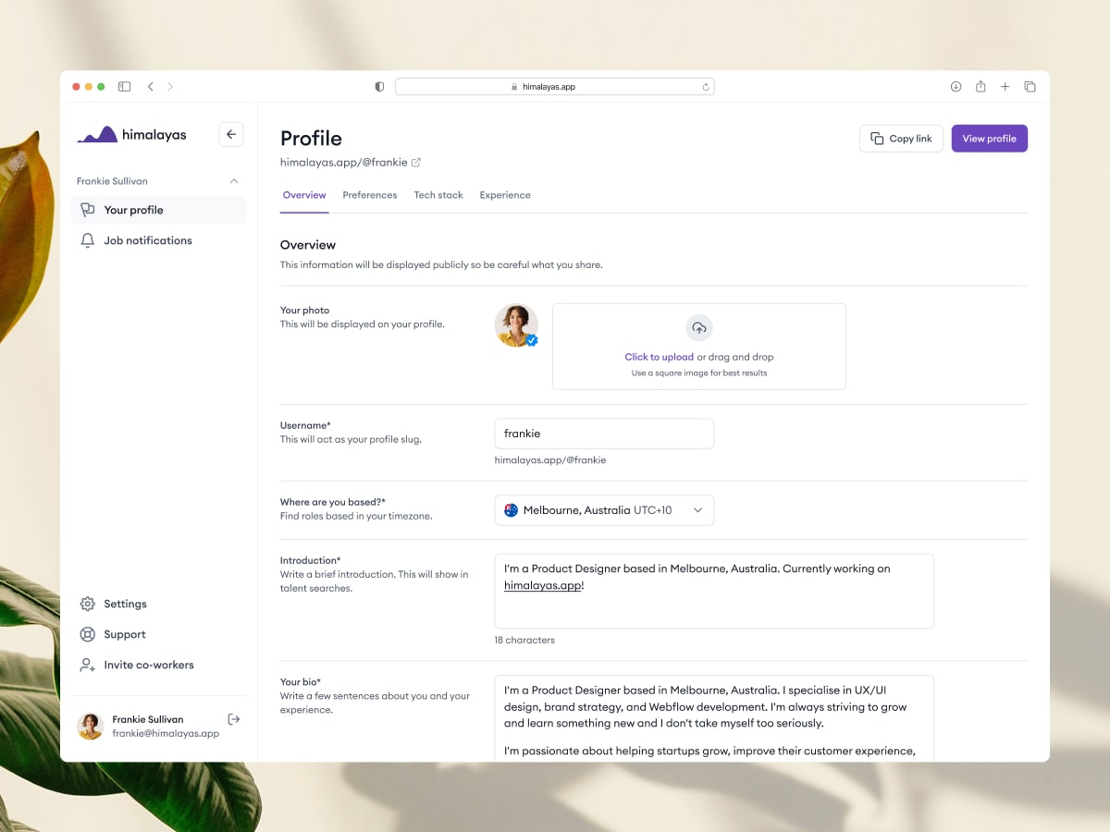
Task: Switch to the Preferences tab
Action: pyautogui.click(x=370, y=195)
